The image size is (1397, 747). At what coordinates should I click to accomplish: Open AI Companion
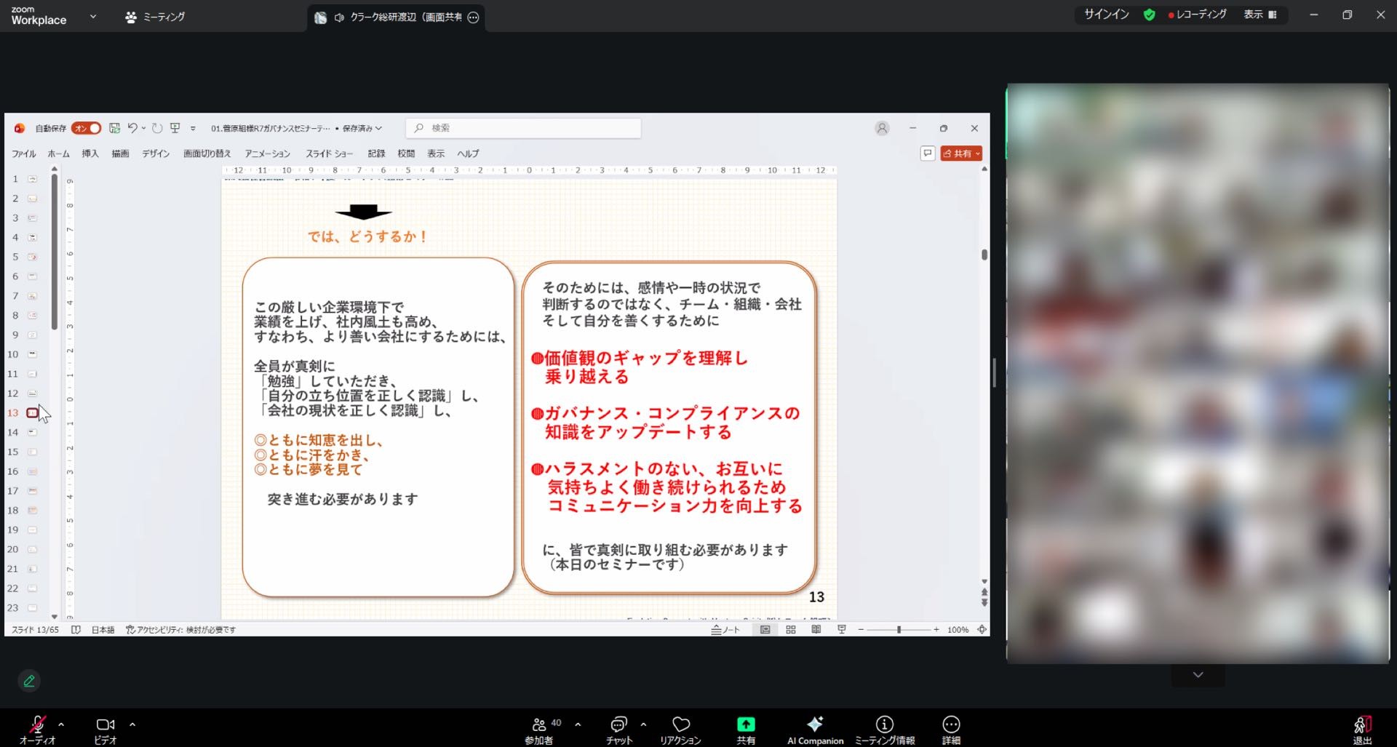pyautogui.click(x=815, y=729)
